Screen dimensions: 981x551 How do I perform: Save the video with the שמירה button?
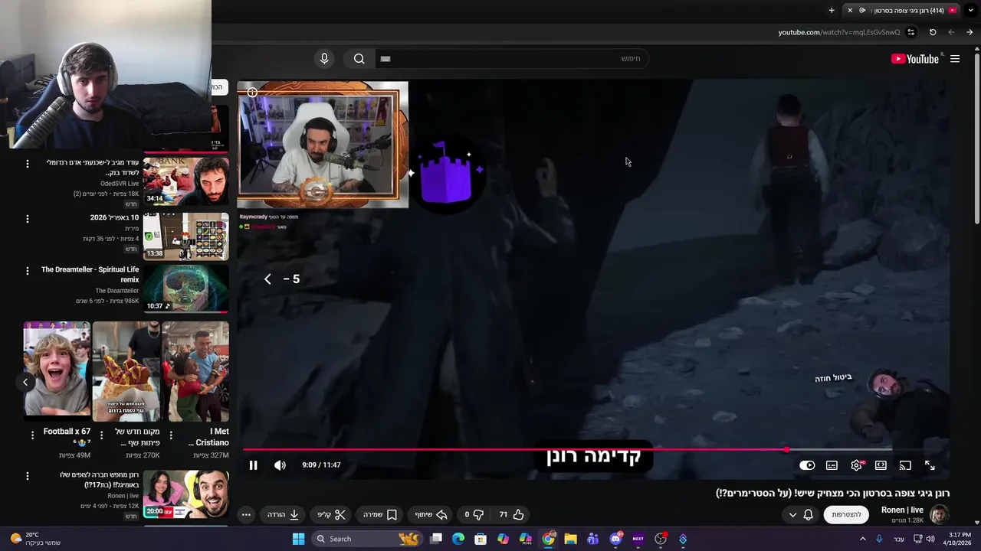380,514
